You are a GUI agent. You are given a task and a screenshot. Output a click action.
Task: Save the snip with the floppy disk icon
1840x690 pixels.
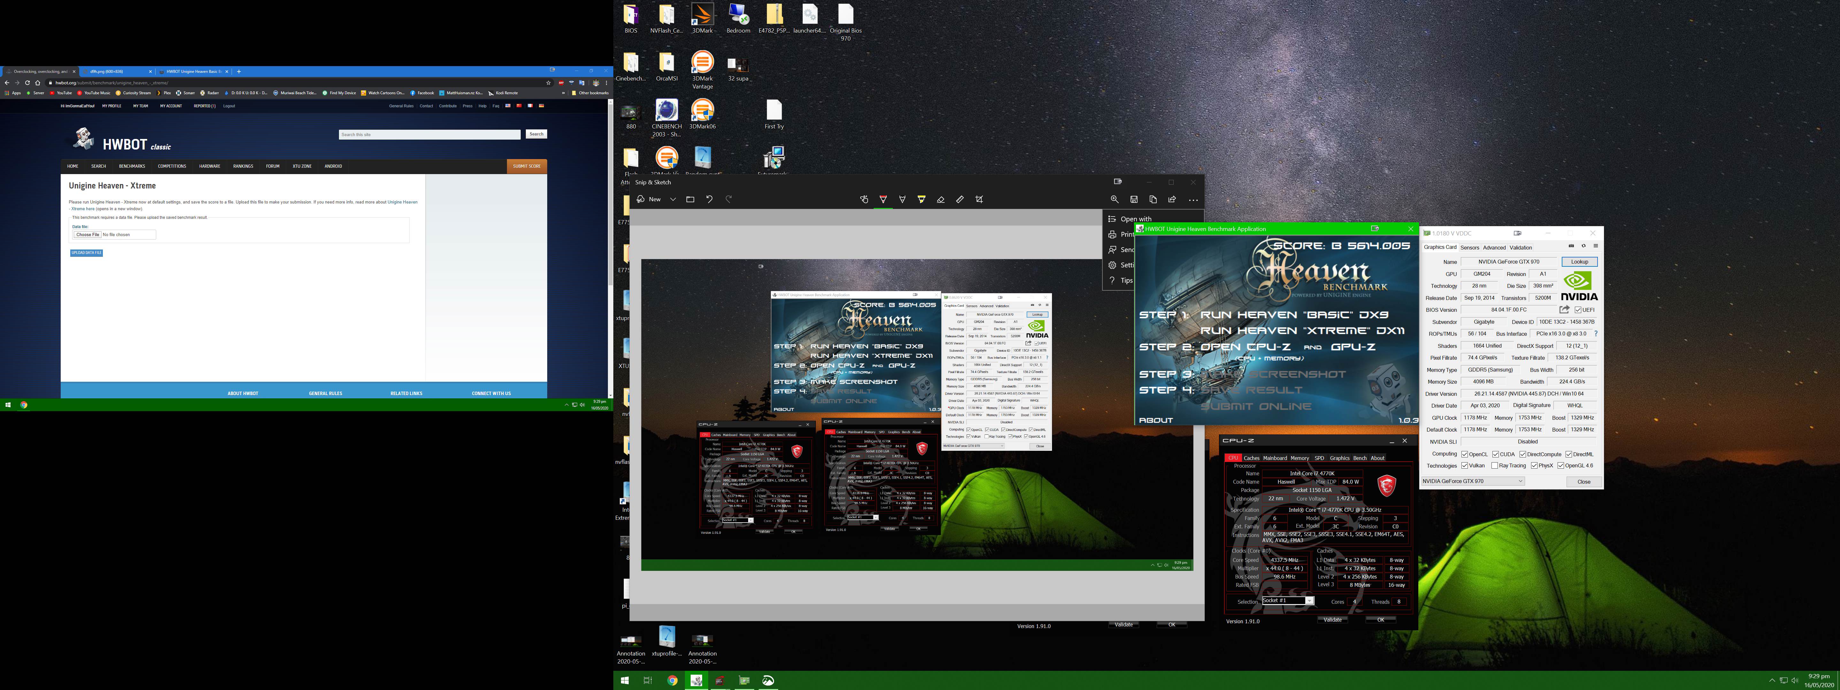tap(1134, 199)
